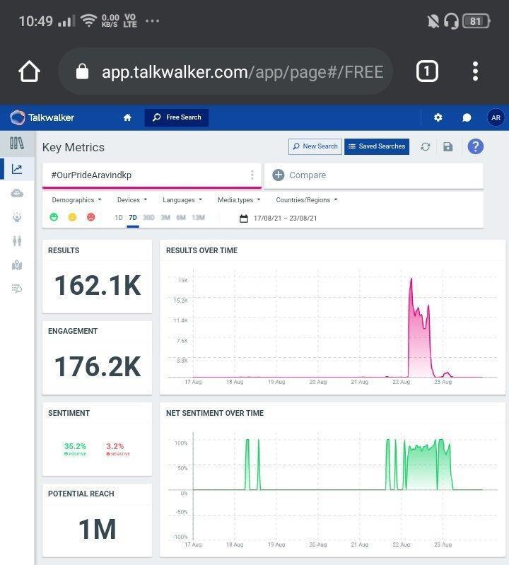Open the browser three-dot menu
The image size is (509, 565).
point(475,71)
